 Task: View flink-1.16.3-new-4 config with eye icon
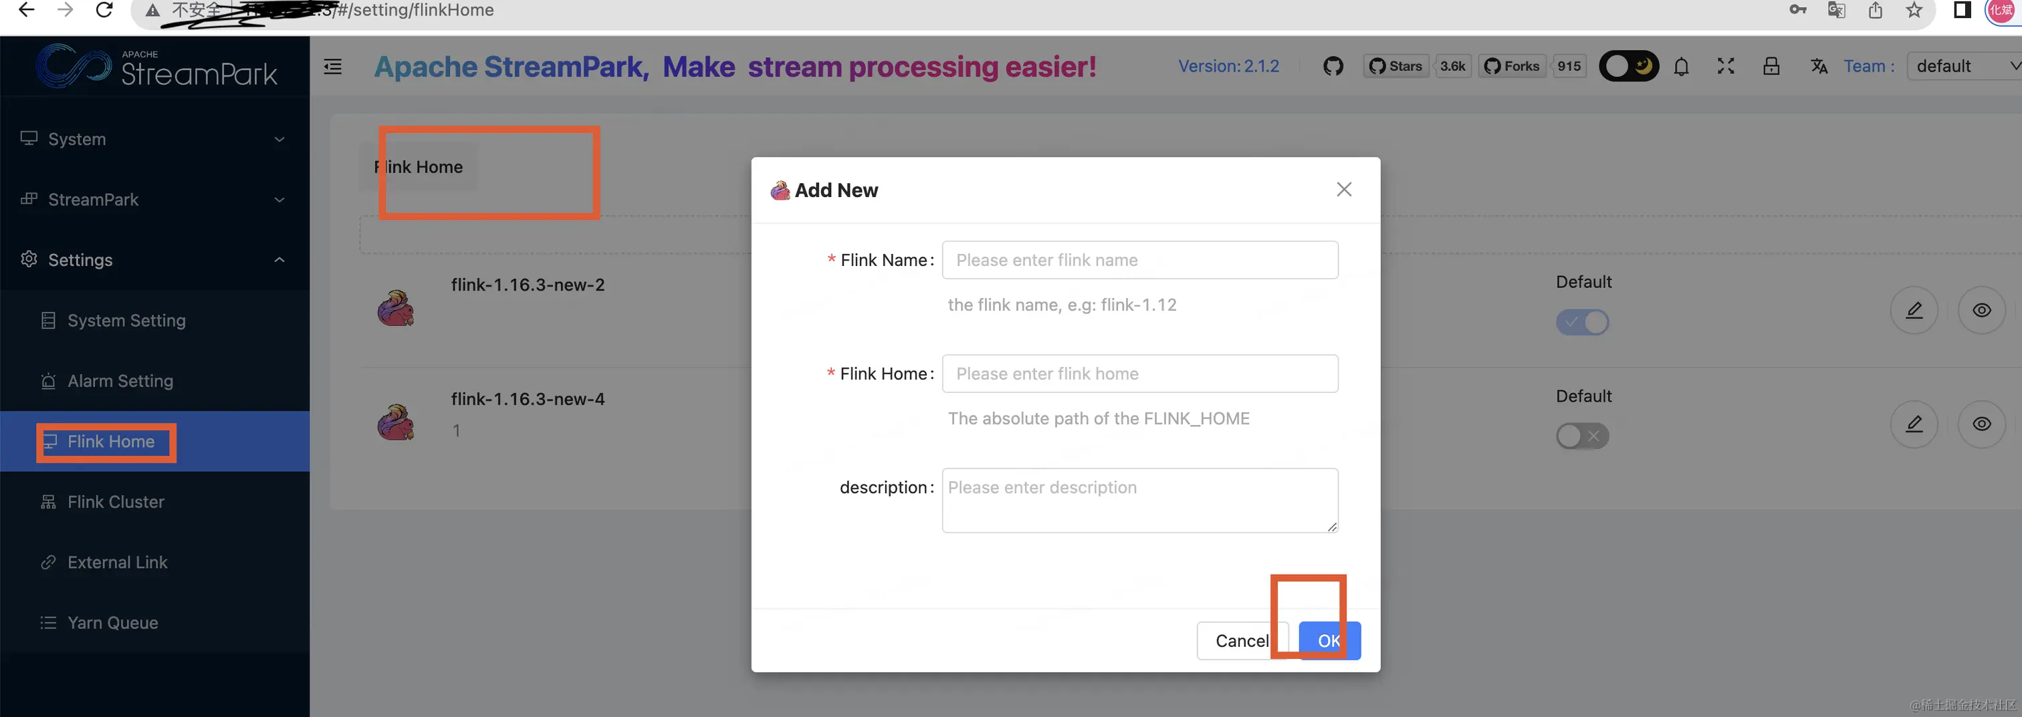1981,424
